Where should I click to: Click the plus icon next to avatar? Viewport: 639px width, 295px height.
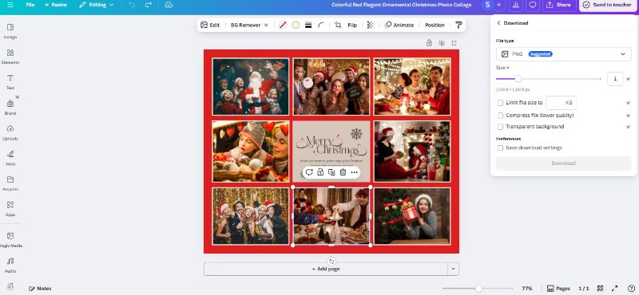pyautogui.click(x=498, y=5)
